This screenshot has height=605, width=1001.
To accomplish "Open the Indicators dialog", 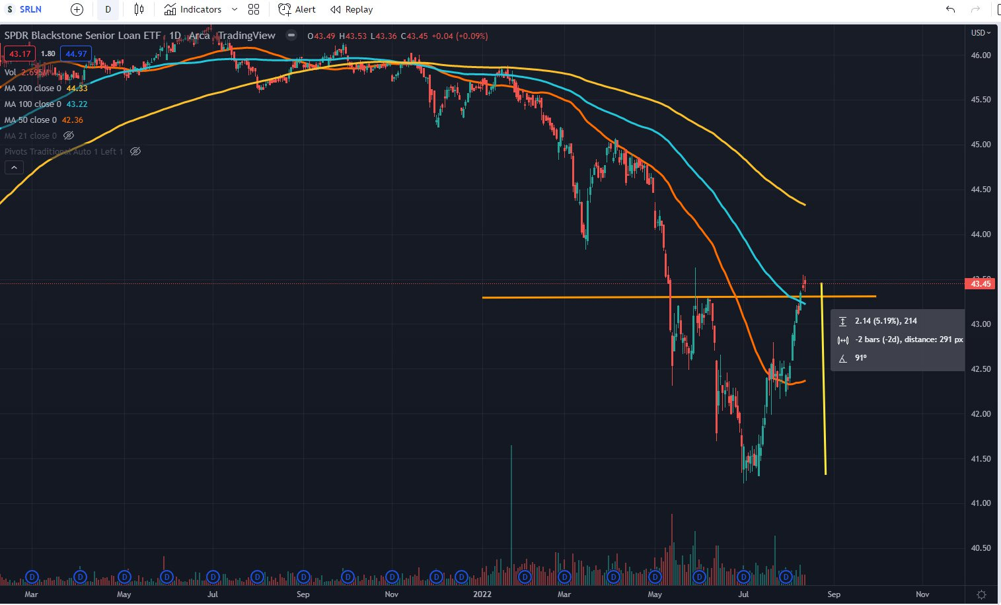I will click(x=193, y=9).
